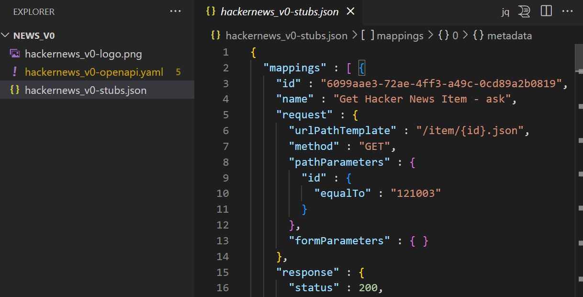The width and height of the screenshot is (583, 297).
Task: Click array bracket icon in mappings breadcrumb
Action: click(368, 35)
